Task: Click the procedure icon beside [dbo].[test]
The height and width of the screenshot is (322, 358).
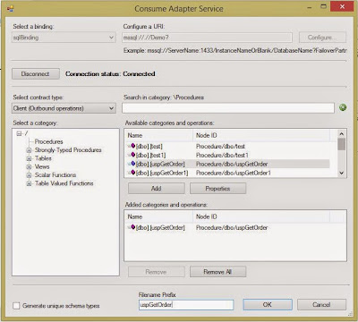Action: (x=132, y=146)
